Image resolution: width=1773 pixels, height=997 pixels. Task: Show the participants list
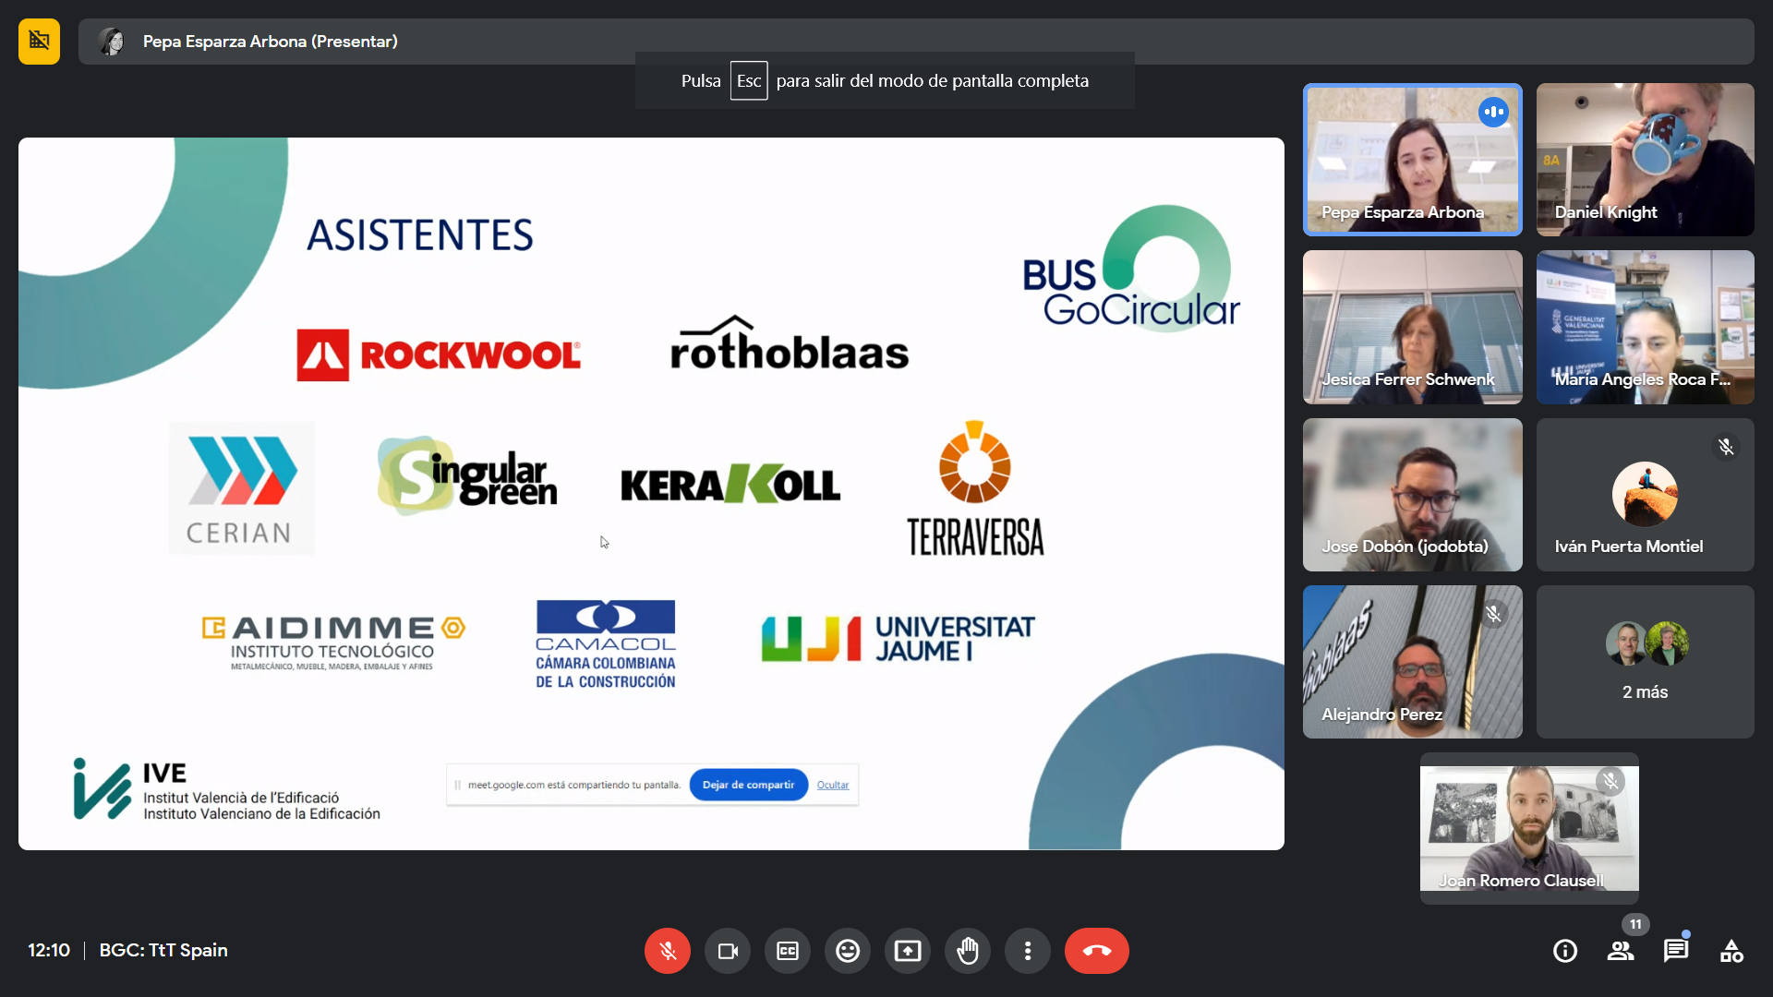tap(1621, 951)
